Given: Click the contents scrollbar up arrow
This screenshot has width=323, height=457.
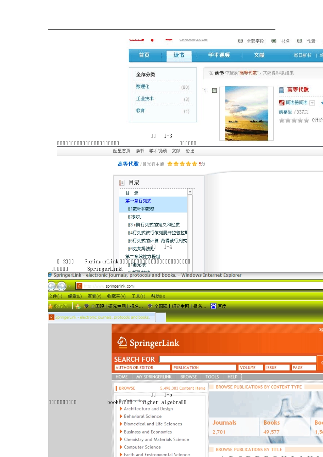Looking at the screenshot, I should [190, 191].
